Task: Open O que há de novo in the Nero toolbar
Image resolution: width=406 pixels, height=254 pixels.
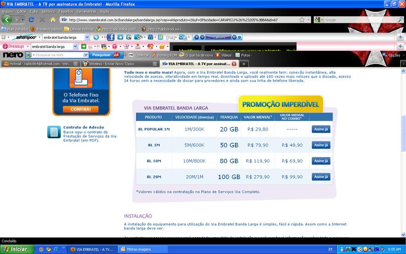Action: 196,55
